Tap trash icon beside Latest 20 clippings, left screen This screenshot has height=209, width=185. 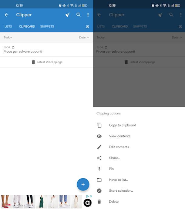pos(33,62)
